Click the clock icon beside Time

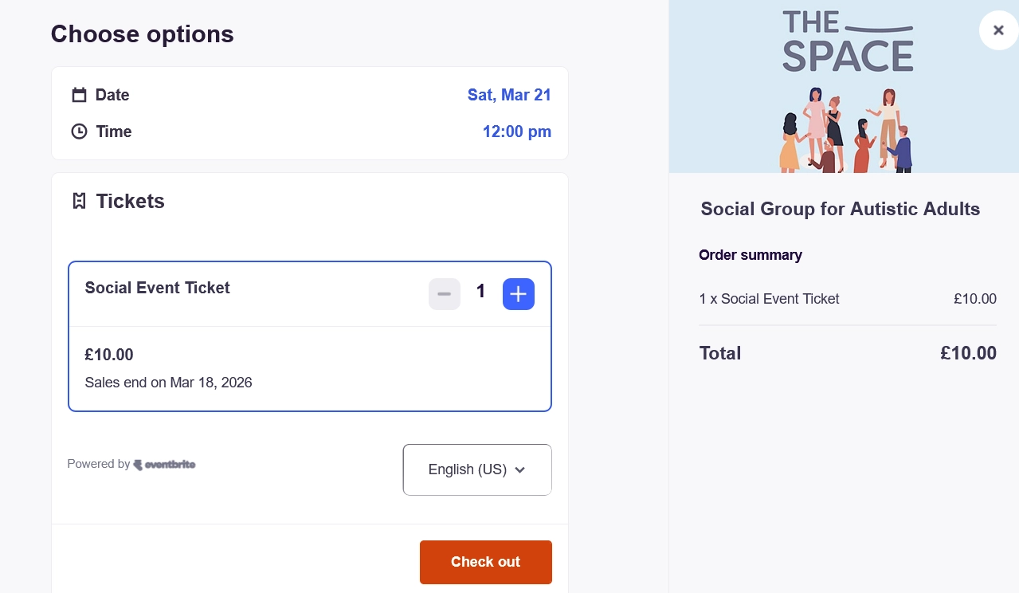click(79, 131)
